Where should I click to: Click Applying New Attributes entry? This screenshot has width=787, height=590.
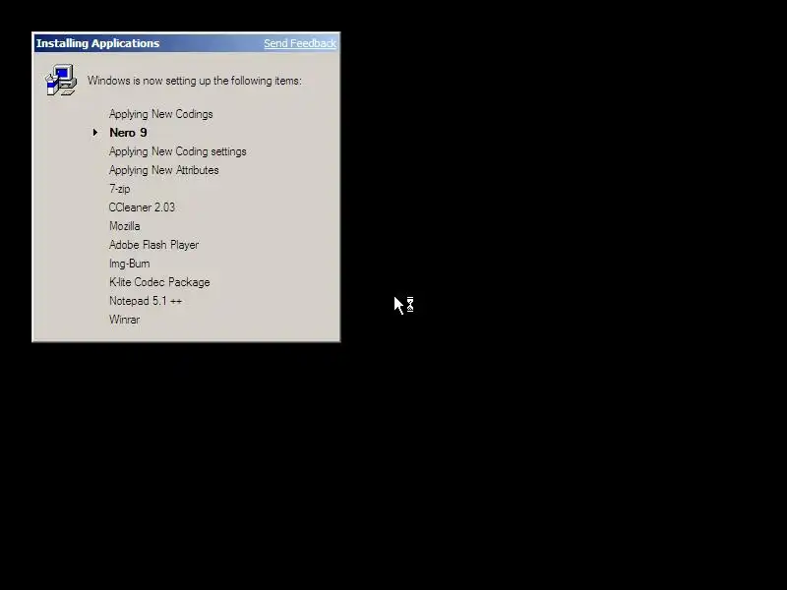click(x=163, y=170)
